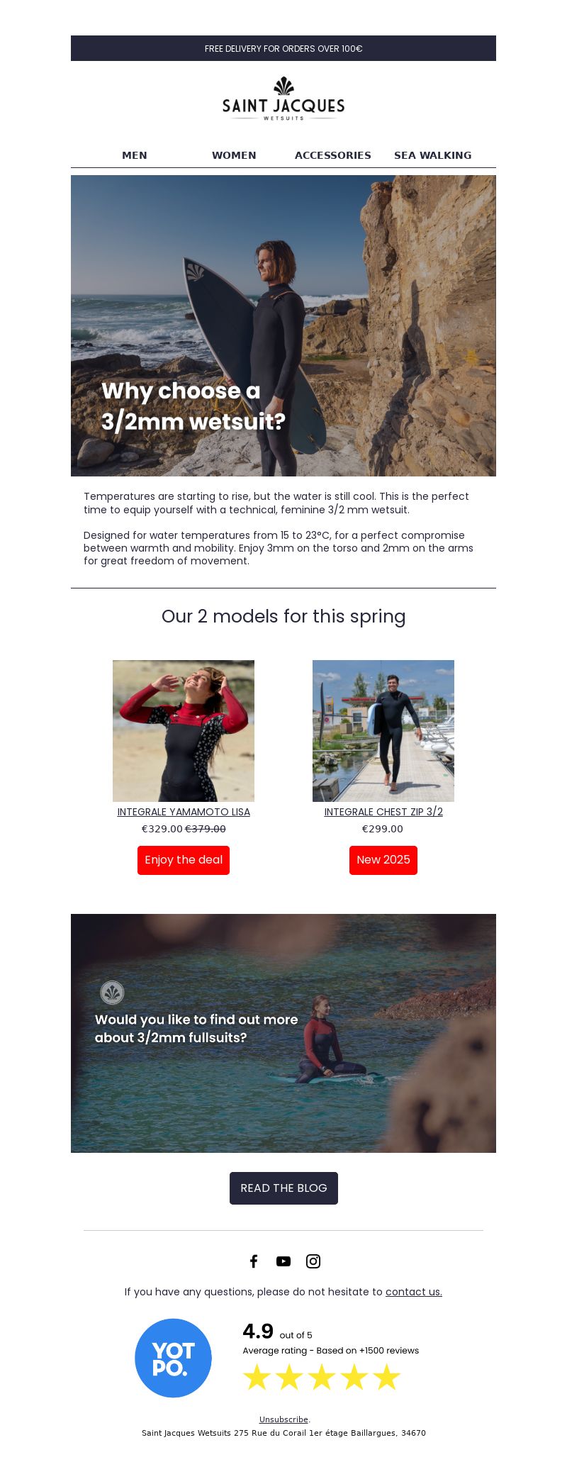This screenshot has width=567, height=1479.
Task: Click the Facebook icon
Action: tap(254, 1261)
